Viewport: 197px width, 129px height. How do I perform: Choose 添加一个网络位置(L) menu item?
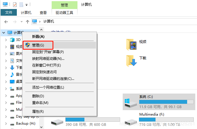tap(59, 87)
